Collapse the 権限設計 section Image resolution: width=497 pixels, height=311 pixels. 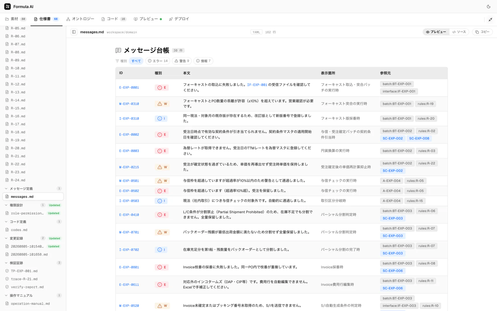(x=33, y=205)
